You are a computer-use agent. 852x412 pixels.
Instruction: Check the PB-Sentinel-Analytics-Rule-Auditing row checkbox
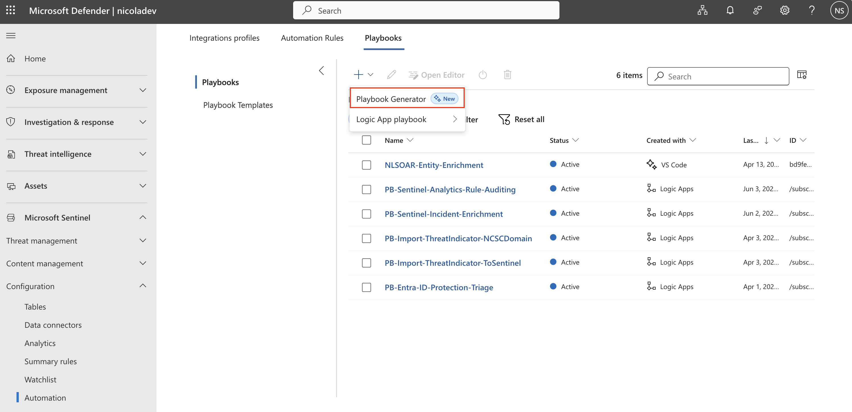click(x=367, y=189)
